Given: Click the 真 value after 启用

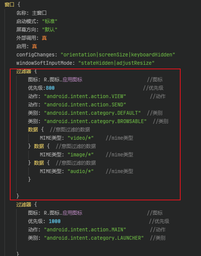Looking at the screenshot, I should 34,46.
